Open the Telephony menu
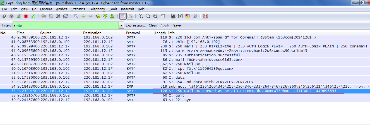This screenshot has width=370, height=125. tap(97, 9)
